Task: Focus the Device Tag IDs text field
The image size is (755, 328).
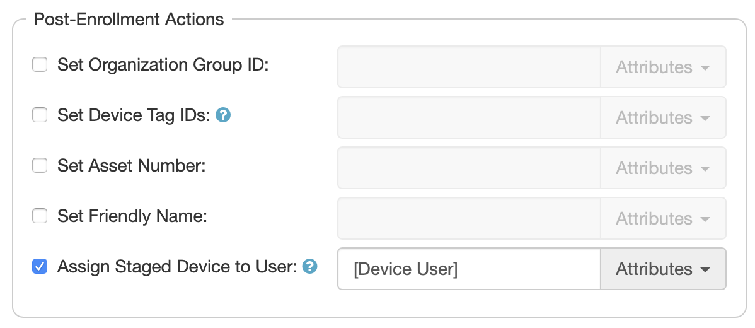Action: tap(469, 117)
